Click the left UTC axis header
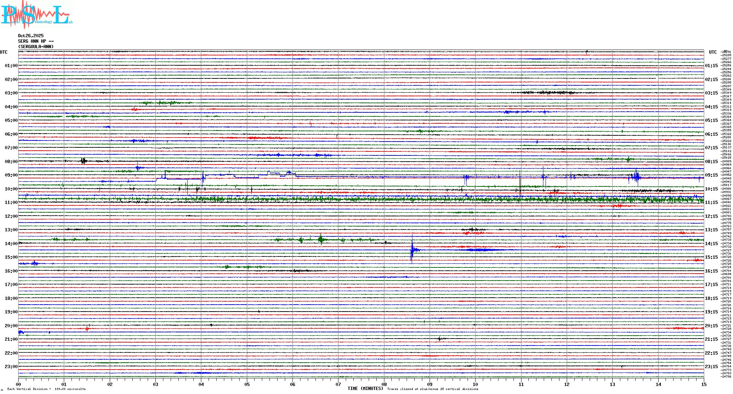This screenshot has width=733, height=394. [4, 52]
